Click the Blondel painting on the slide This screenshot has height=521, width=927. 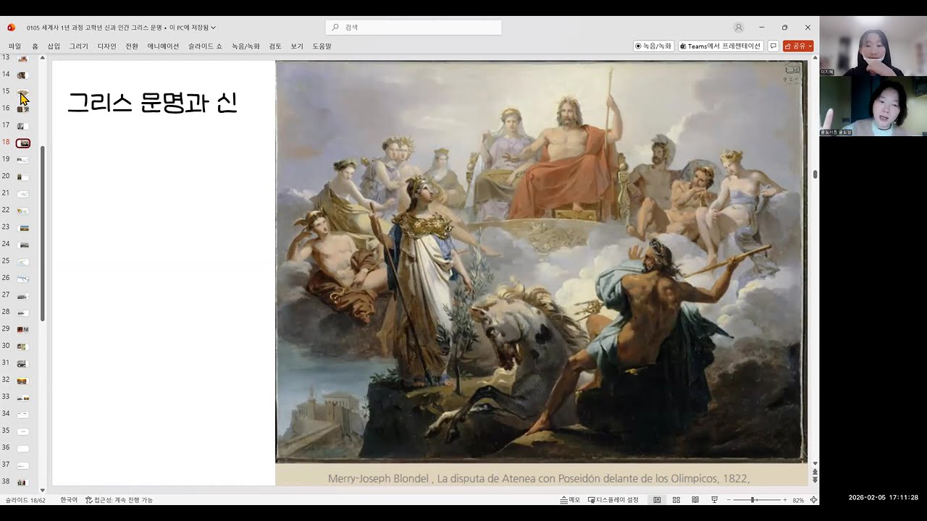pyautogui.click(x=541, y=261)
